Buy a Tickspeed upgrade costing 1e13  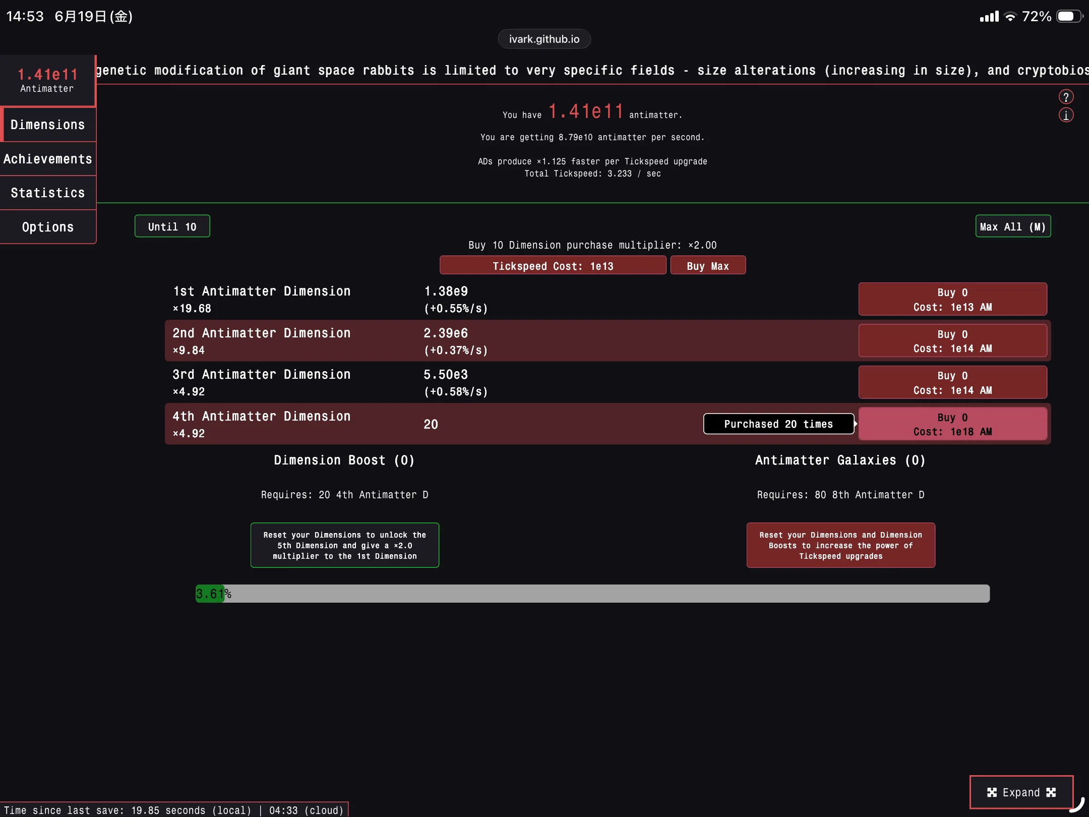point(553,266)
